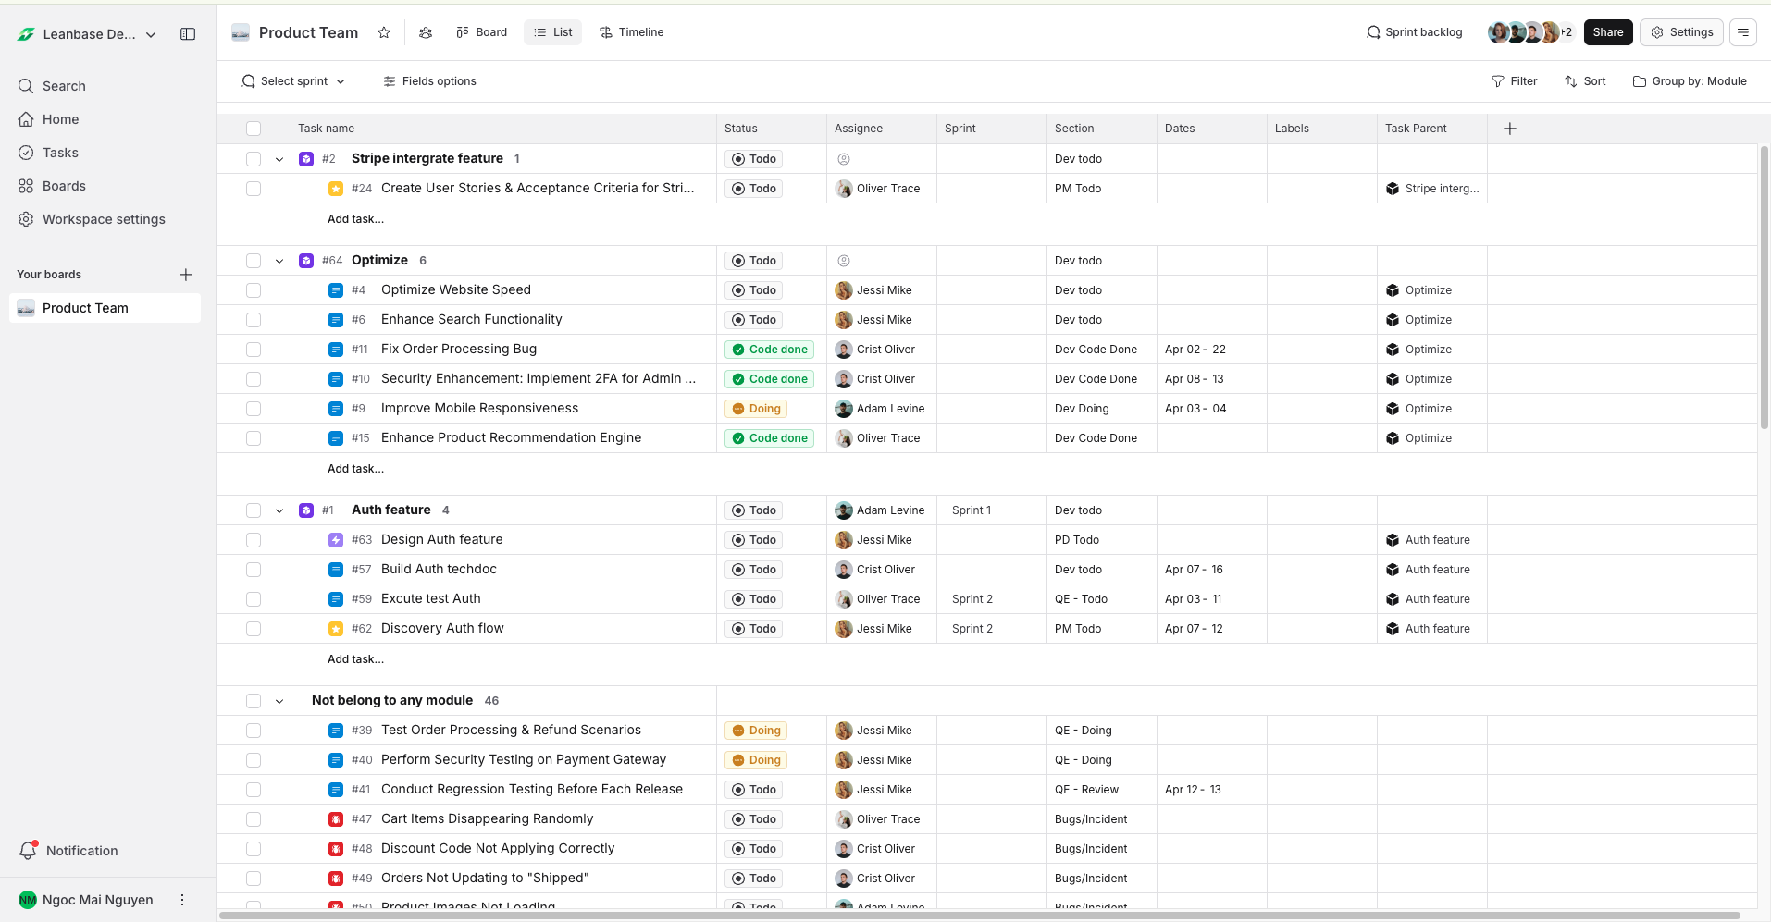Click the Share button
The width and height of the screenshot is (1771, 922).
pos(1607,32)
